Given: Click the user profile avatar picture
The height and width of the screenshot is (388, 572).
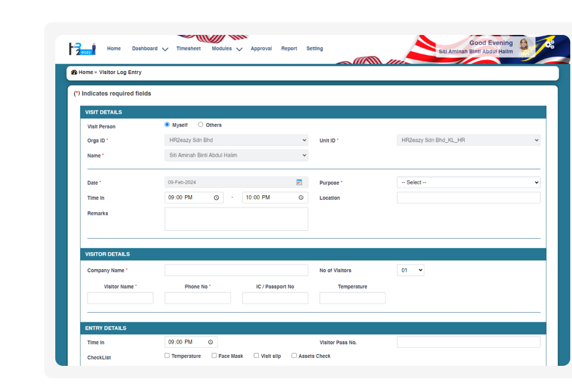Looking at the screenshot, I should (x=524, y=45).
